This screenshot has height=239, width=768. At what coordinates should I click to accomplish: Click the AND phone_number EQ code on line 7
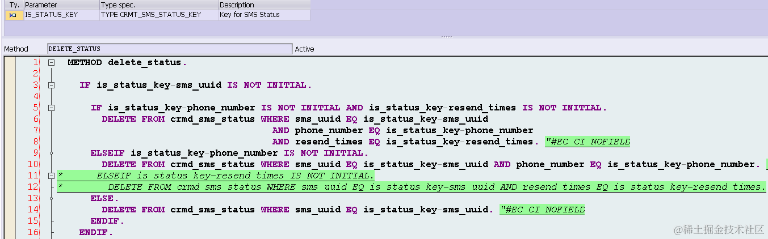coord(403,130)
